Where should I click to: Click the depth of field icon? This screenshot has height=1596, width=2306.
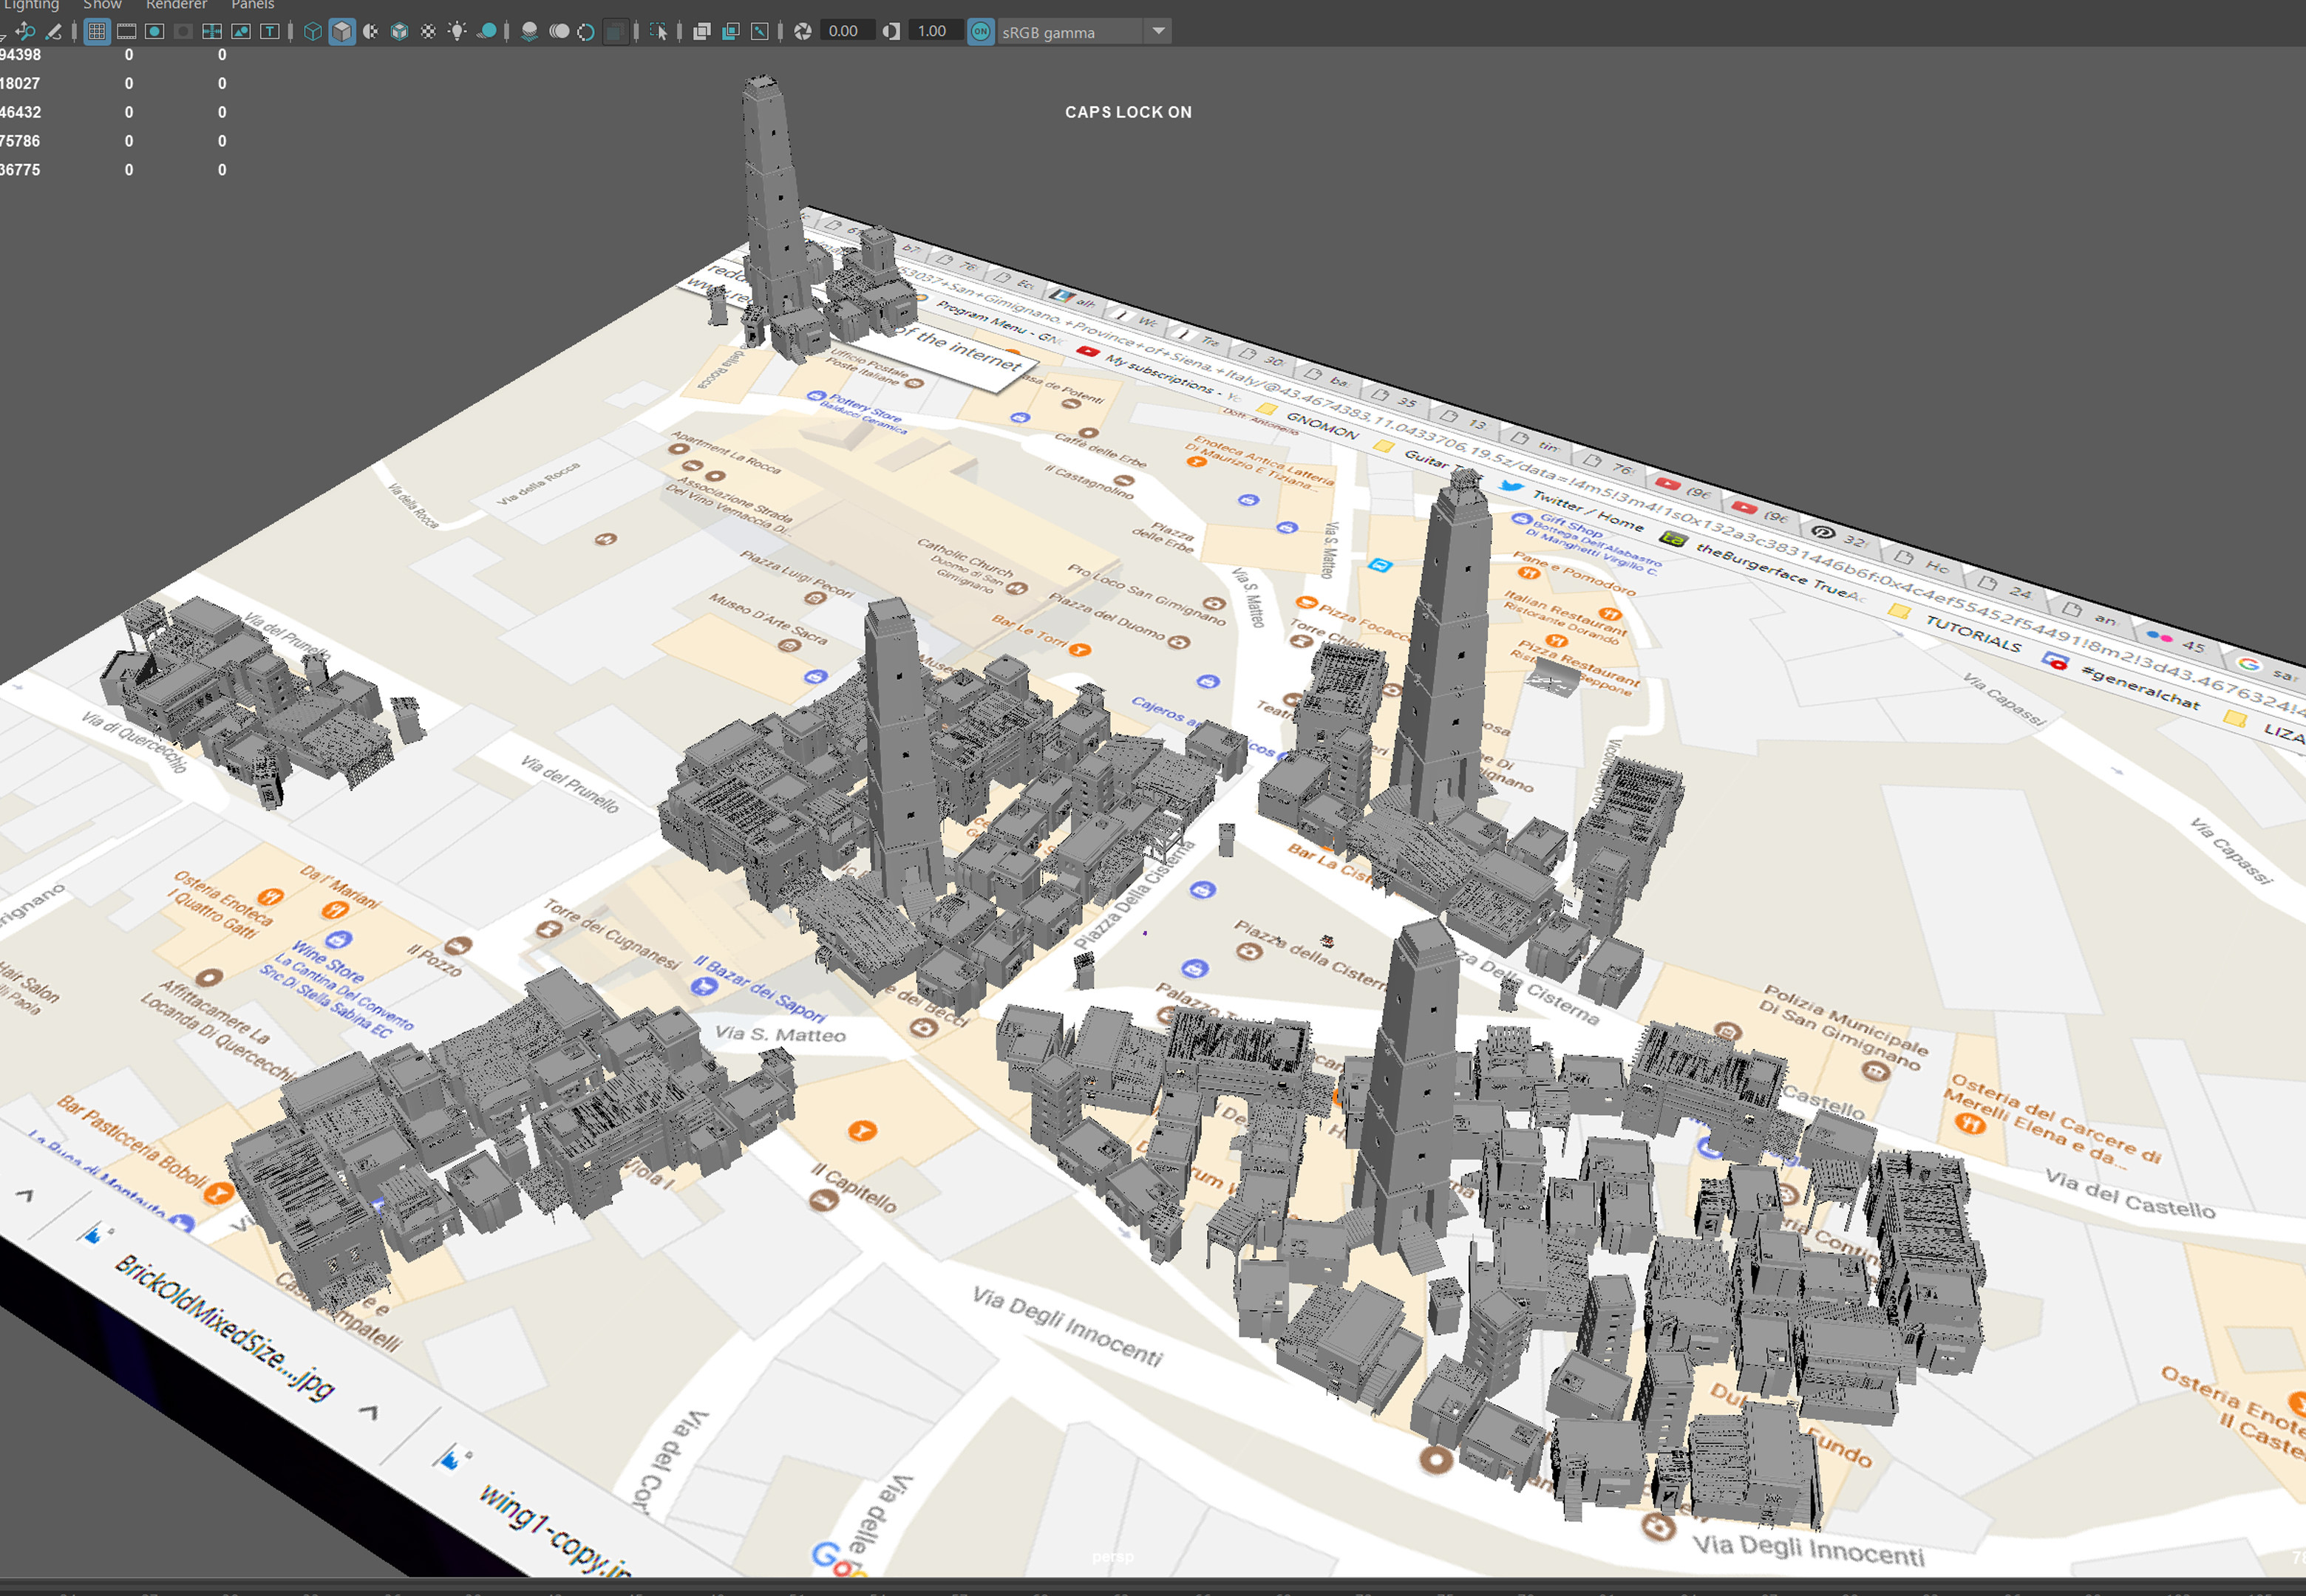coord(616,32)
